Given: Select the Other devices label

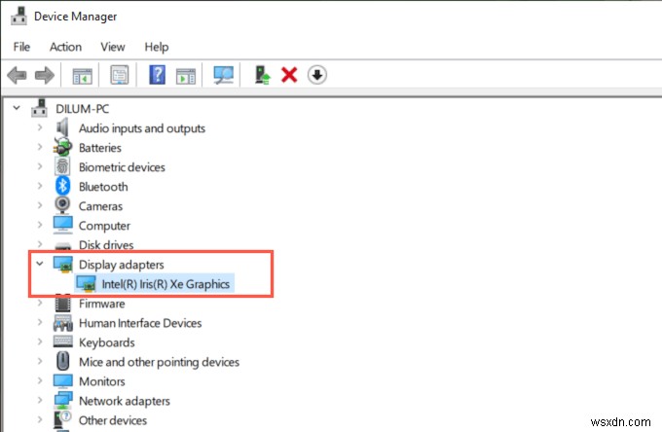Looking at the screenshot, I should point(113,420).
